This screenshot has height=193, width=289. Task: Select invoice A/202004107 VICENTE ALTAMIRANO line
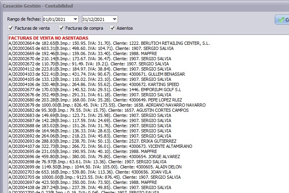pos(101,147)
